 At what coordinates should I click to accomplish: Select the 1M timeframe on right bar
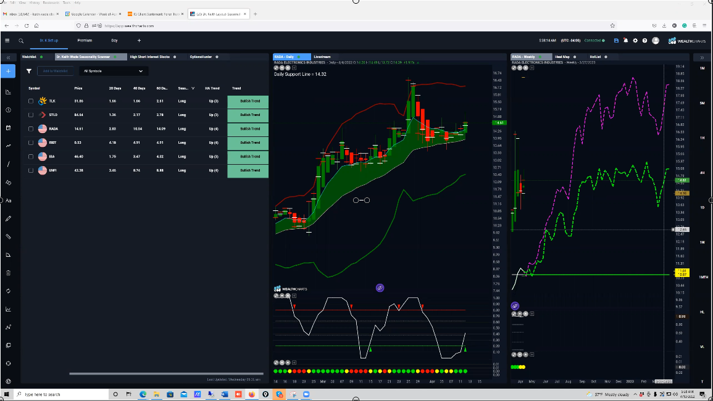(703, 68)
